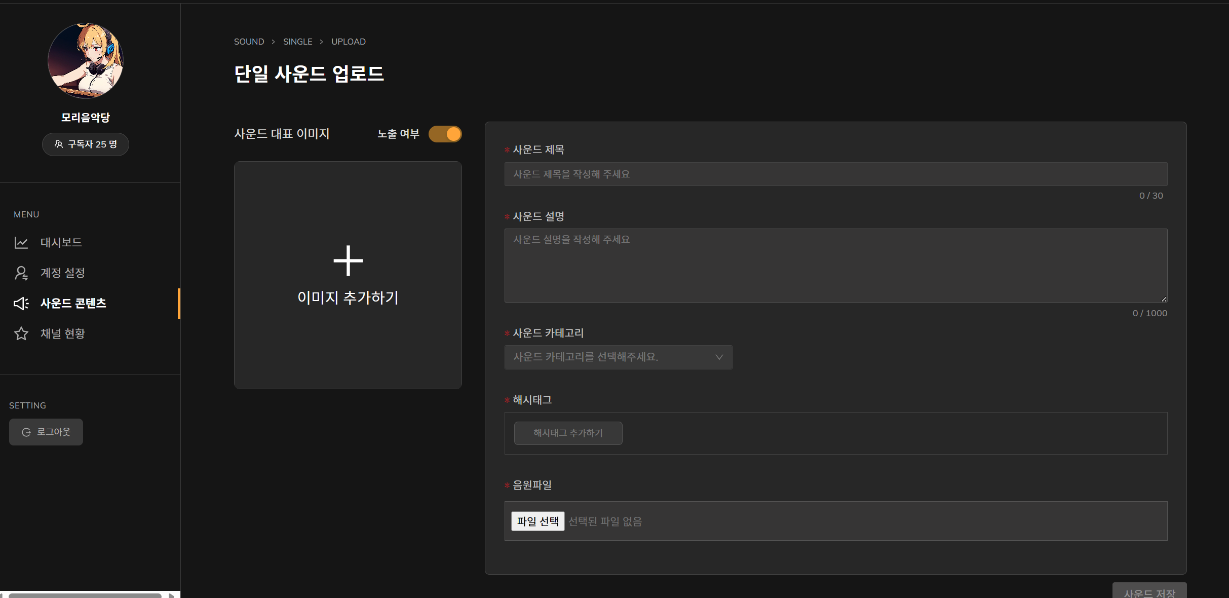Click the subscriber count person icon
This screenshot has width=1229, height=598.
(59, 144)
